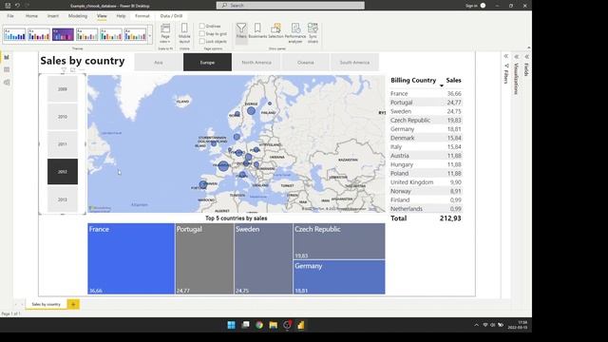This screenshot has height=342, width=608.
Task: Select the Sales by country page tab
Action: point(47,304)
